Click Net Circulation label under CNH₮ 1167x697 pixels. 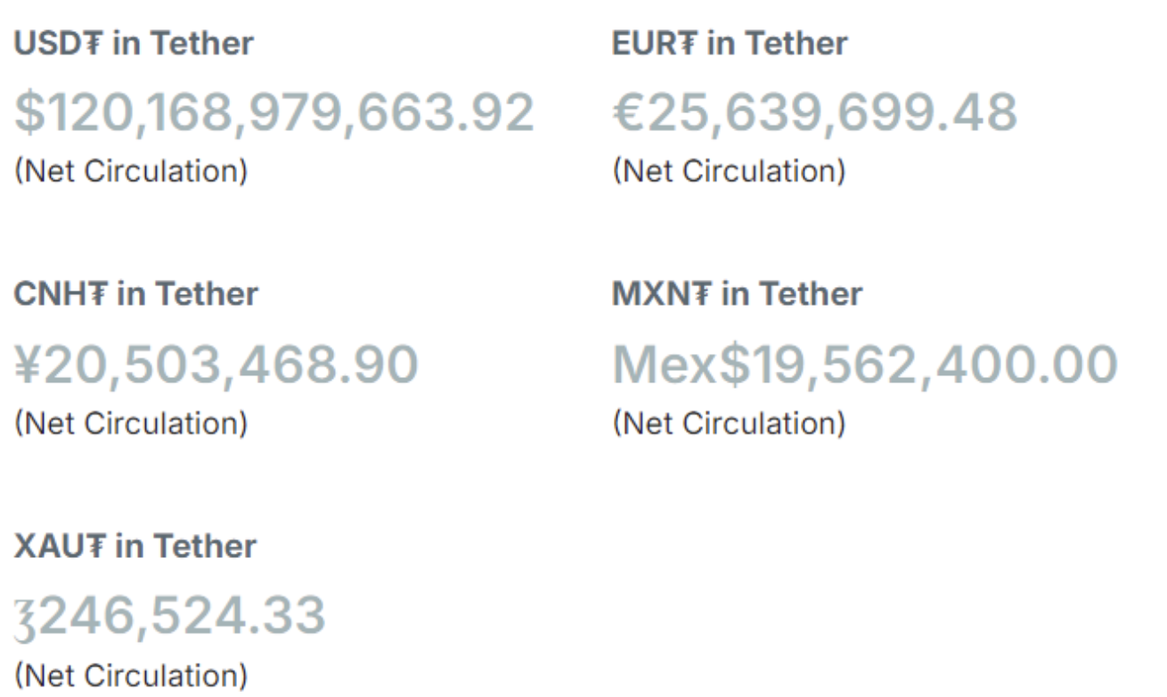pos(130,422)
